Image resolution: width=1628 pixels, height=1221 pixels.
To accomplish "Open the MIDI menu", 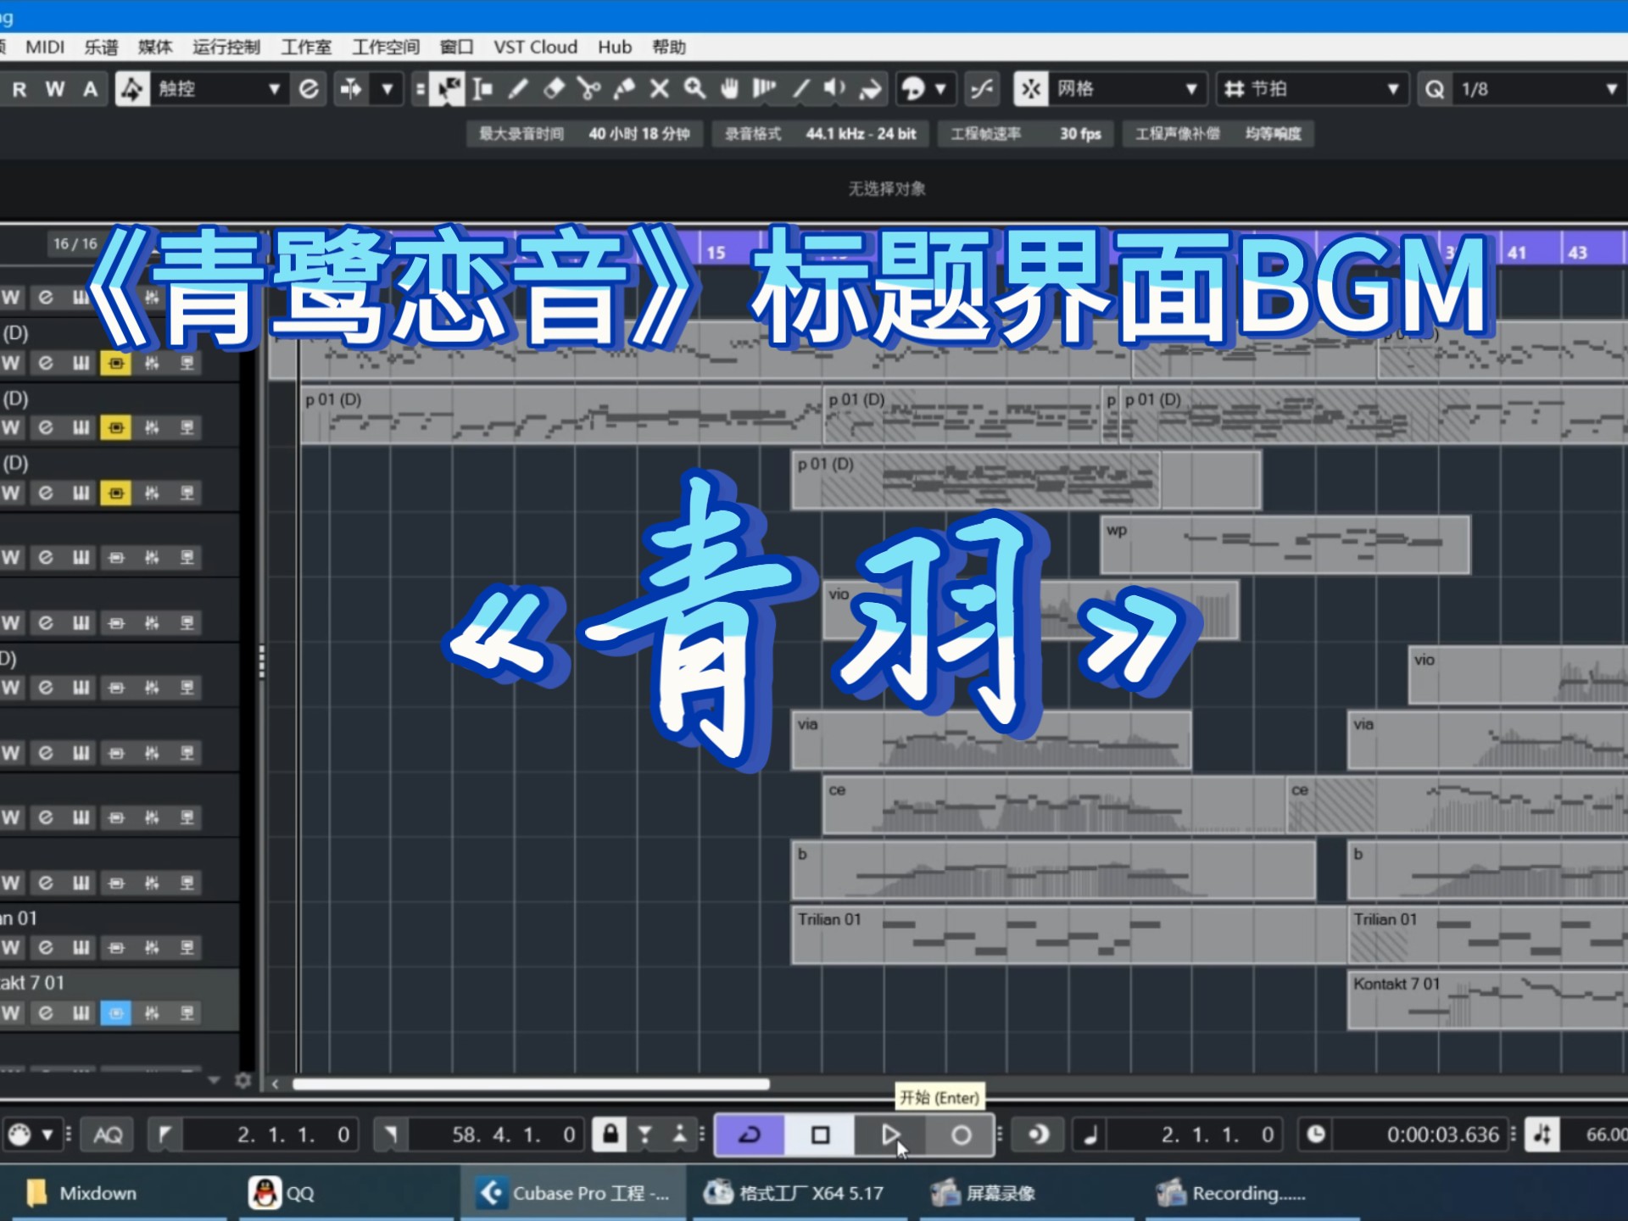I will 45,47.
